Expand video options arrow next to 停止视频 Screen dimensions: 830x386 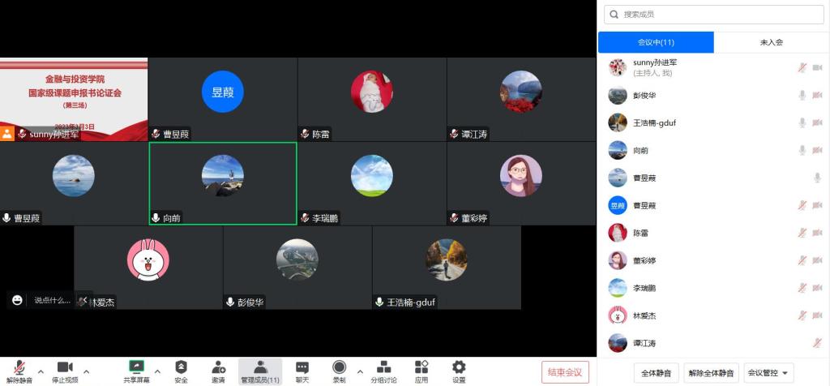point(86,372)
